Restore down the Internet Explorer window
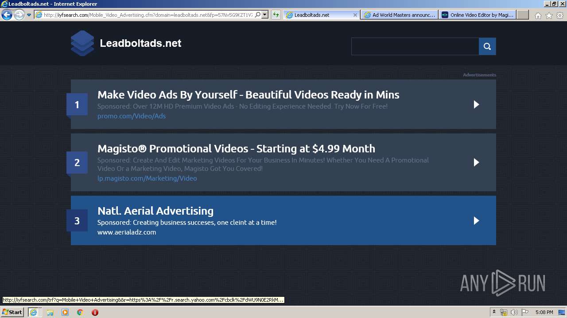This screenshot has width=567, height=318. tap(554, 4)
